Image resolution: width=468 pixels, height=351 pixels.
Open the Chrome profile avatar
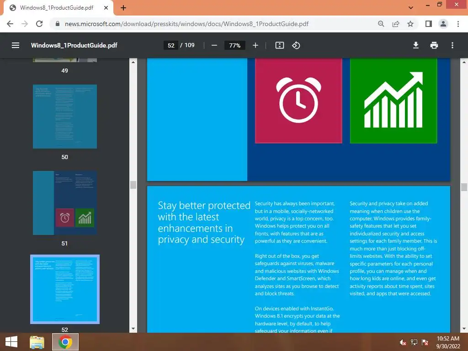click(443, 24)
